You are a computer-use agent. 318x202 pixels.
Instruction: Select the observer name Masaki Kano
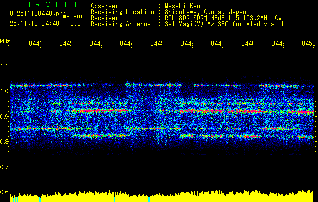184,6
